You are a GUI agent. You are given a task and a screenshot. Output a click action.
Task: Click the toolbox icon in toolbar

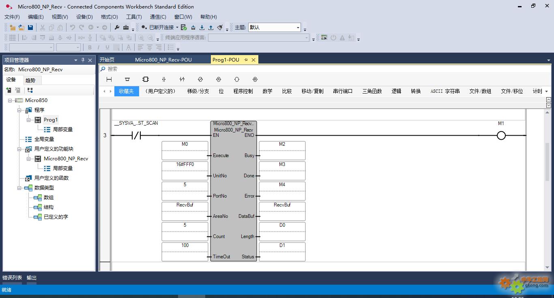coord(126,28)
